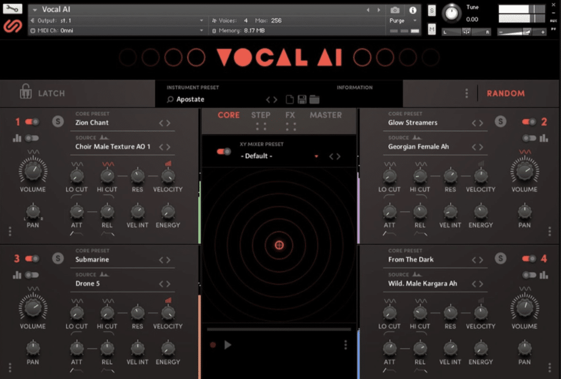Switch to the FX tab

pos(290,115)
